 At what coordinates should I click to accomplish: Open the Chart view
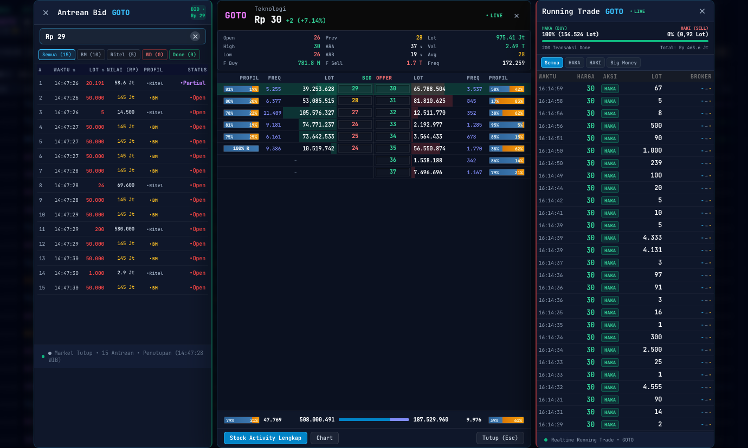point(325,438)
